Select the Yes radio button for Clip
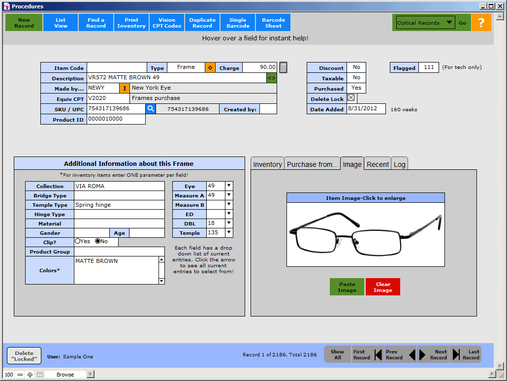This screenshot has height=381, width=507. pos(78,242)
